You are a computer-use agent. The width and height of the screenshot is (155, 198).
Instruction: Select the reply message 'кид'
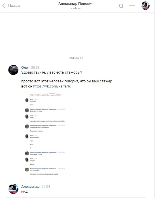pos(24,191)
